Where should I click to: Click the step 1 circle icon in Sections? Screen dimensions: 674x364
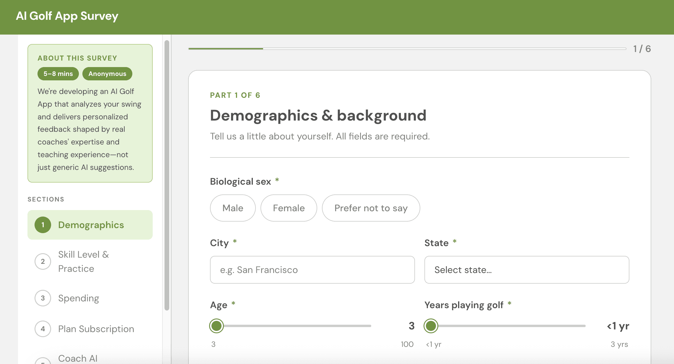click(43, 225)
